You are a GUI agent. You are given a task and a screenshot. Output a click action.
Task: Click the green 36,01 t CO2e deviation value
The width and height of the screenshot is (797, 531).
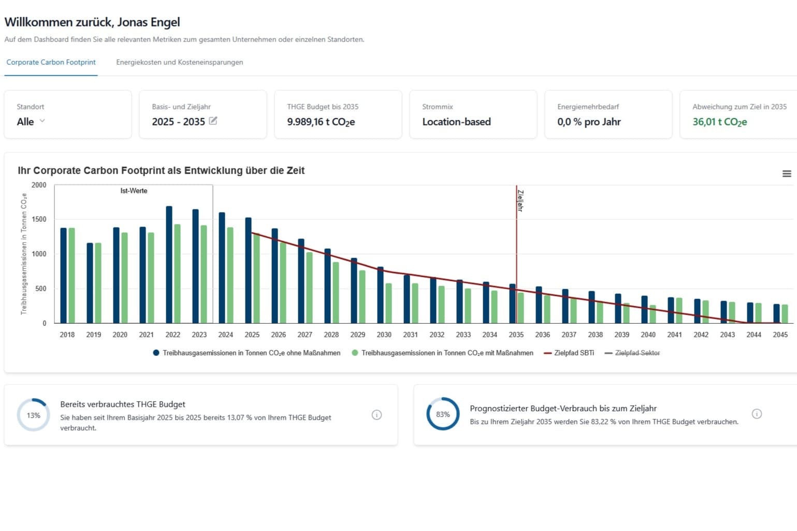[719, 122]
